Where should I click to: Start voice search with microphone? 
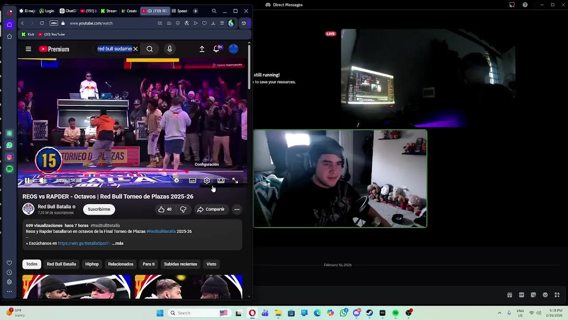(170, 49)
